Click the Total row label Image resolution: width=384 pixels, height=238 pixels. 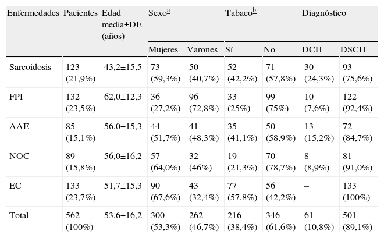(18, 215)
